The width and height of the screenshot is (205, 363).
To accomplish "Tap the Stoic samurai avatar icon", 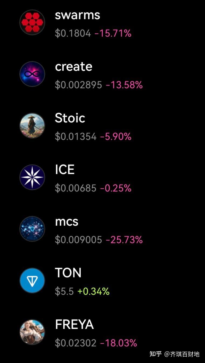I will click(32, 126).
